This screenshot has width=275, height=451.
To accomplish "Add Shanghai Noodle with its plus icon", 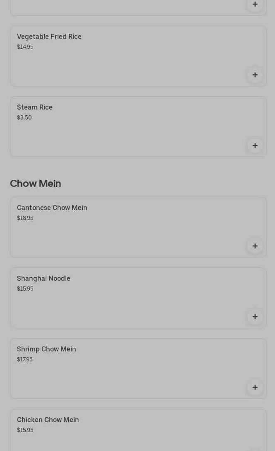I will click(255, 317).
